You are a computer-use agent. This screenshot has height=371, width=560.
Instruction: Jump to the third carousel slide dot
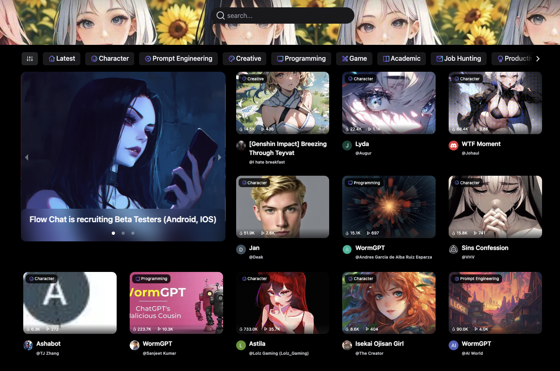133,233
